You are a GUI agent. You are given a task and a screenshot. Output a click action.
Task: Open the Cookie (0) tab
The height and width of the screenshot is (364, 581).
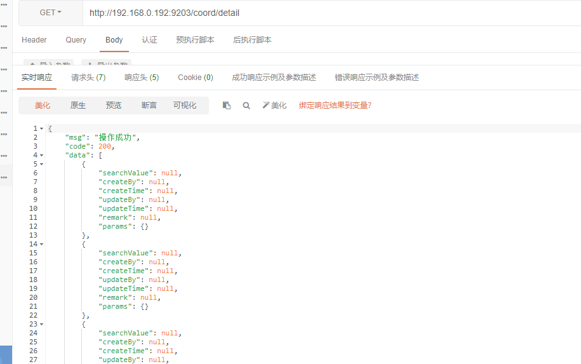click(x=196, y=78)
